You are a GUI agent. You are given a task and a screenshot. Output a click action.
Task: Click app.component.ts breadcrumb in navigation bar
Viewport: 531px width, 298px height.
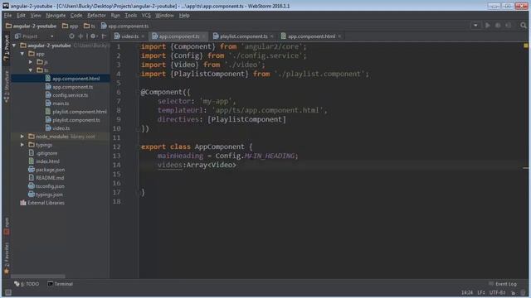(x=125, y=26)
